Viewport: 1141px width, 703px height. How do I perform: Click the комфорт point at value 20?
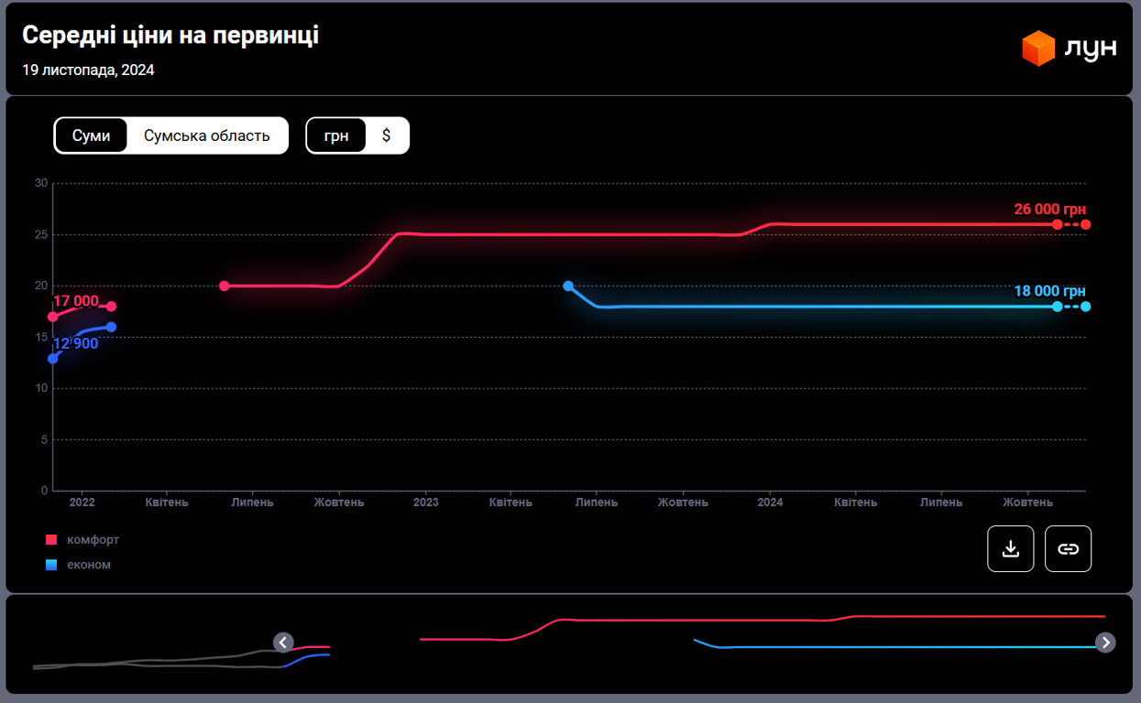pos(225,286)
